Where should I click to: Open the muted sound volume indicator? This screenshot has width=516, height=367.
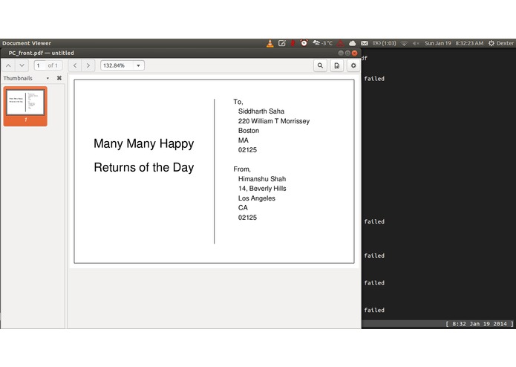tap(416, 43)
